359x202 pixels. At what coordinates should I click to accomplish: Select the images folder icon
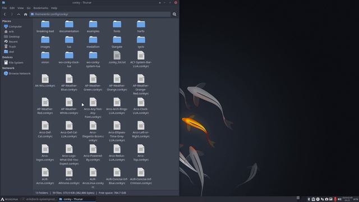tap(45, 40)
